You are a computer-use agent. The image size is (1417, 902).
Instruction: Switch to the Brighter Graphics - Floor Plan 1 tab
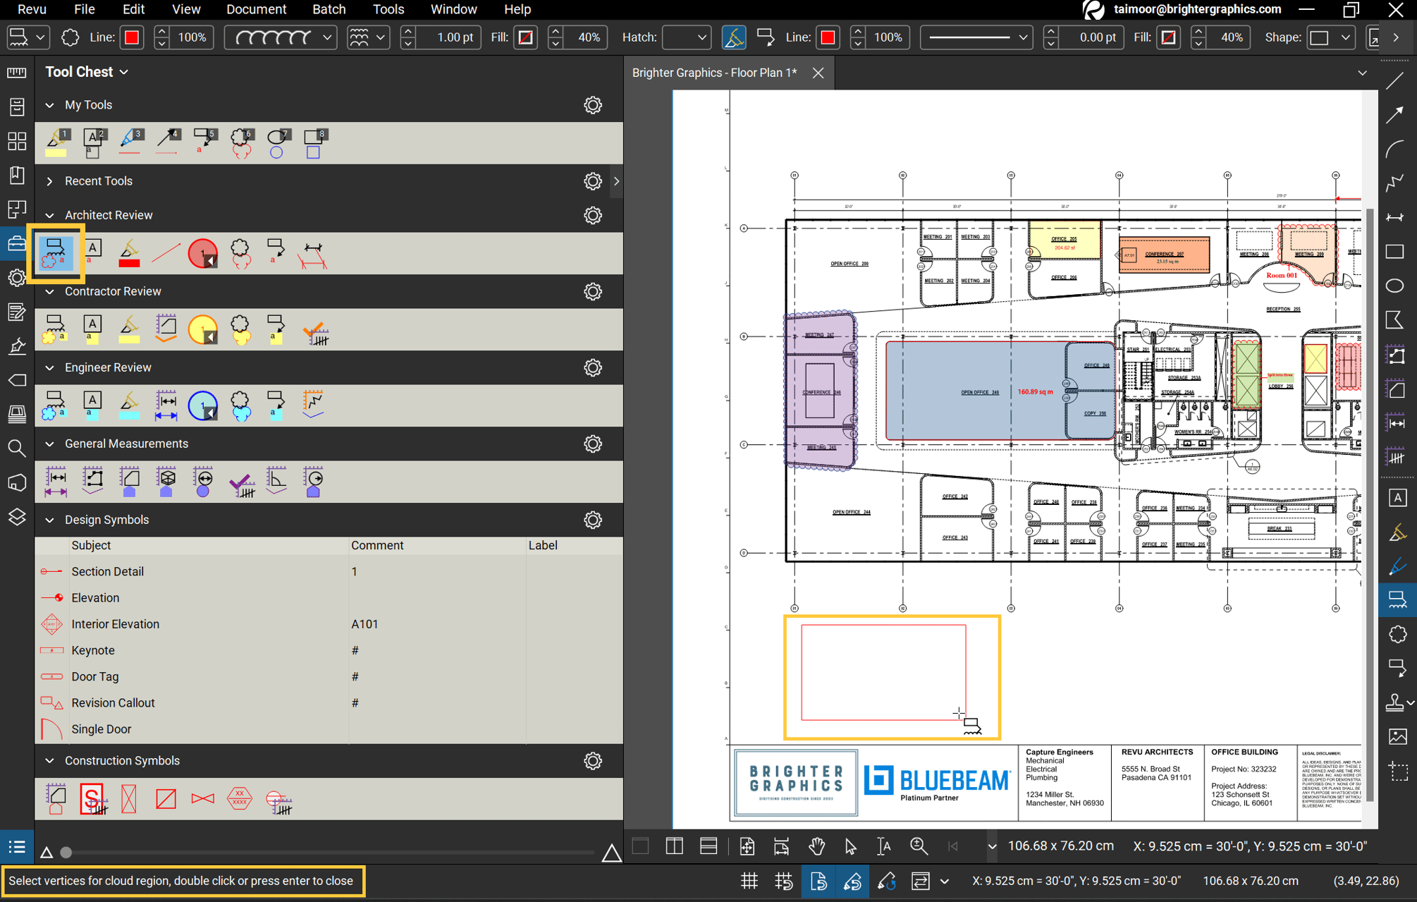[714, 73]
